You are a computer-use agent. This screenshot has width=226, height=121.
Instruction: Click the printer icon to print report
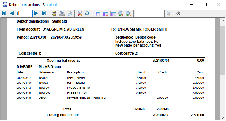coord(54,13)
